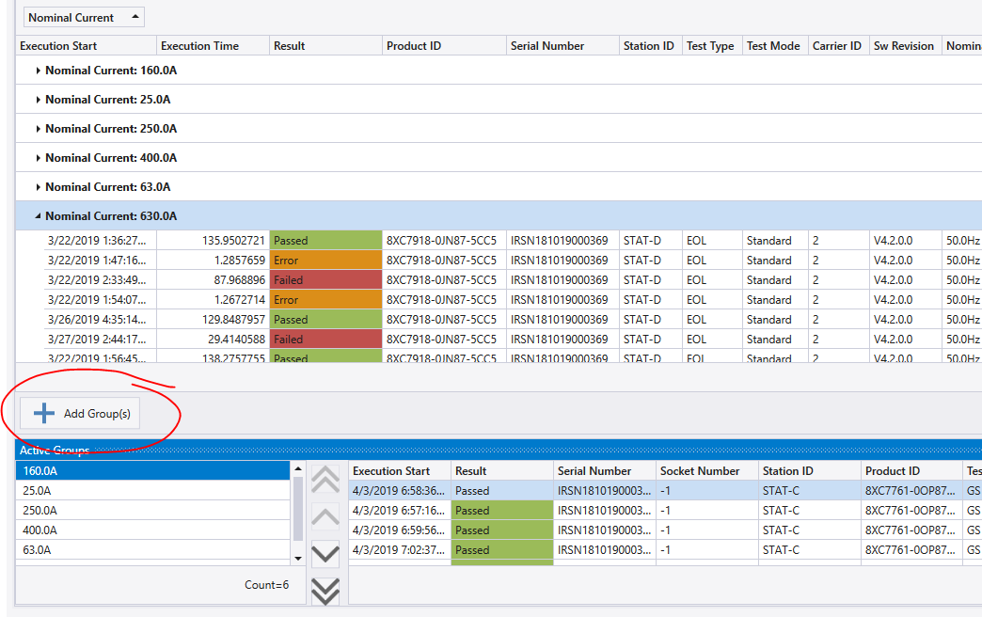Click the Active Groups list scrollbar down arrow
Viewport: 982px width, 617px height.
pos(298,558)
